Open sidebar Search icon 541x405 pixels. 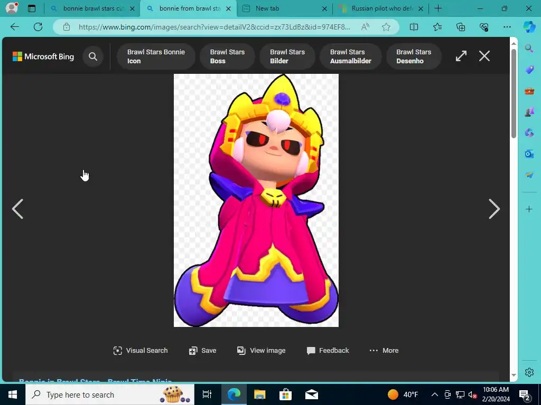point(529,48)
